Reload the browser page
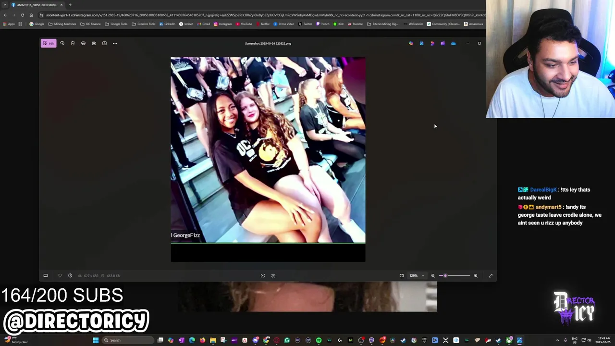Screen dimensions: 615x346 22,15
